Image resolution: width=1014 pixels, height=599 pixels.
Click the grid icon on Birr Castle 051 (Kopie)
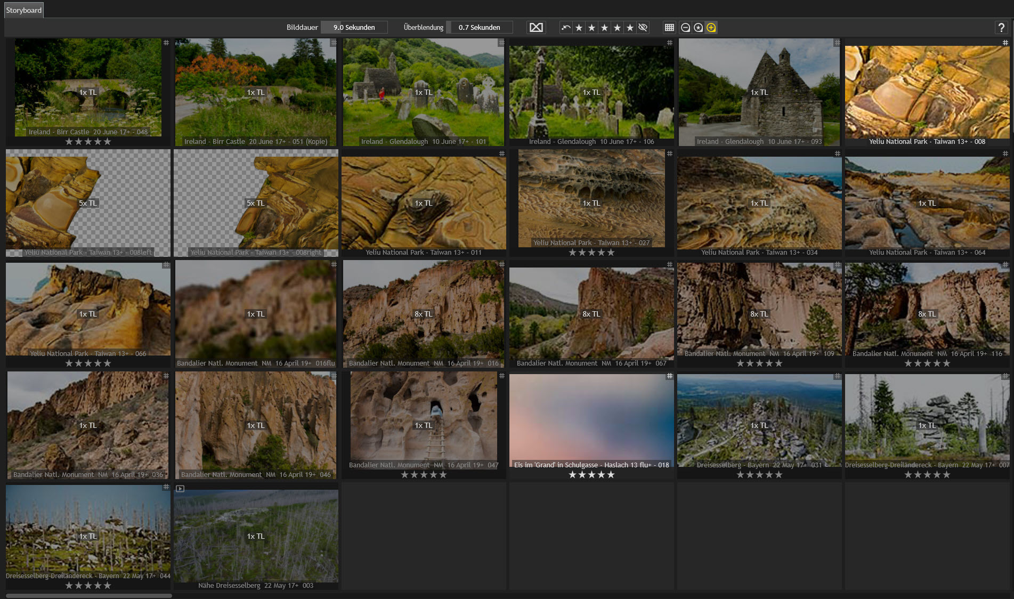click(x=334, y=43)
